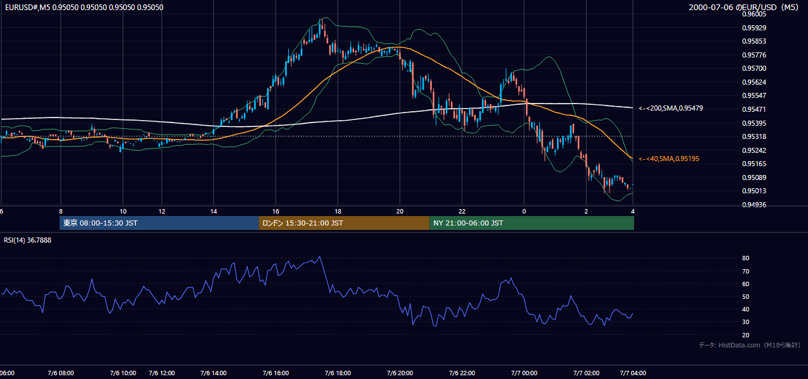The image size is (808, 379).
Task: Click hour label 12 under the price chart
Action: [162, 212]
